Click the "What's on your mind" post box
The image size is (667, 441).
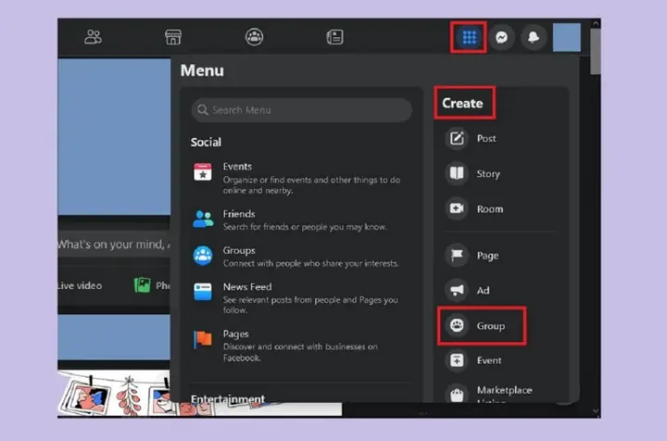click(x=114, y=244)
